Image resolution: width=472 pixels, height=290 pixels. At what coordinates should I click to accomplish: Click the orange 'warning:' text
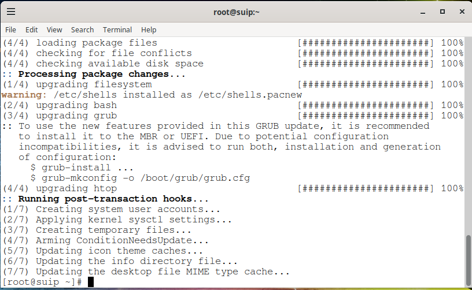tap(24, 95)
